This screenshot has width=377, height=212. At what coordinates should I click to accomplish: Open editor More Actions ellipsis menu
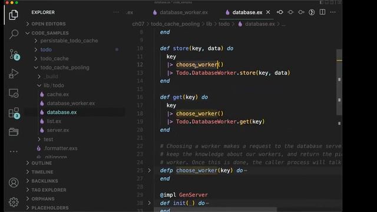pos(333,12)
